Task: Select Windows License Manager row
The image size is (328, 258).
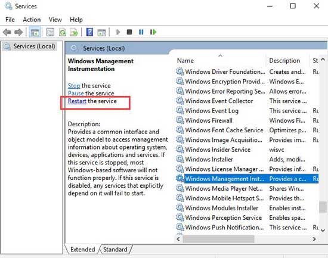Action: point(247,169)
